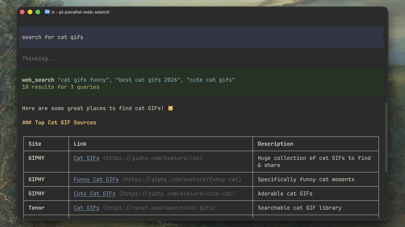Open the Tenor "Cat GIFs" link

tap(86, 208)
